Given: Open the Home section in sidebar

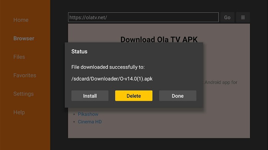Looking at the screenshot, I should (21, 20).
